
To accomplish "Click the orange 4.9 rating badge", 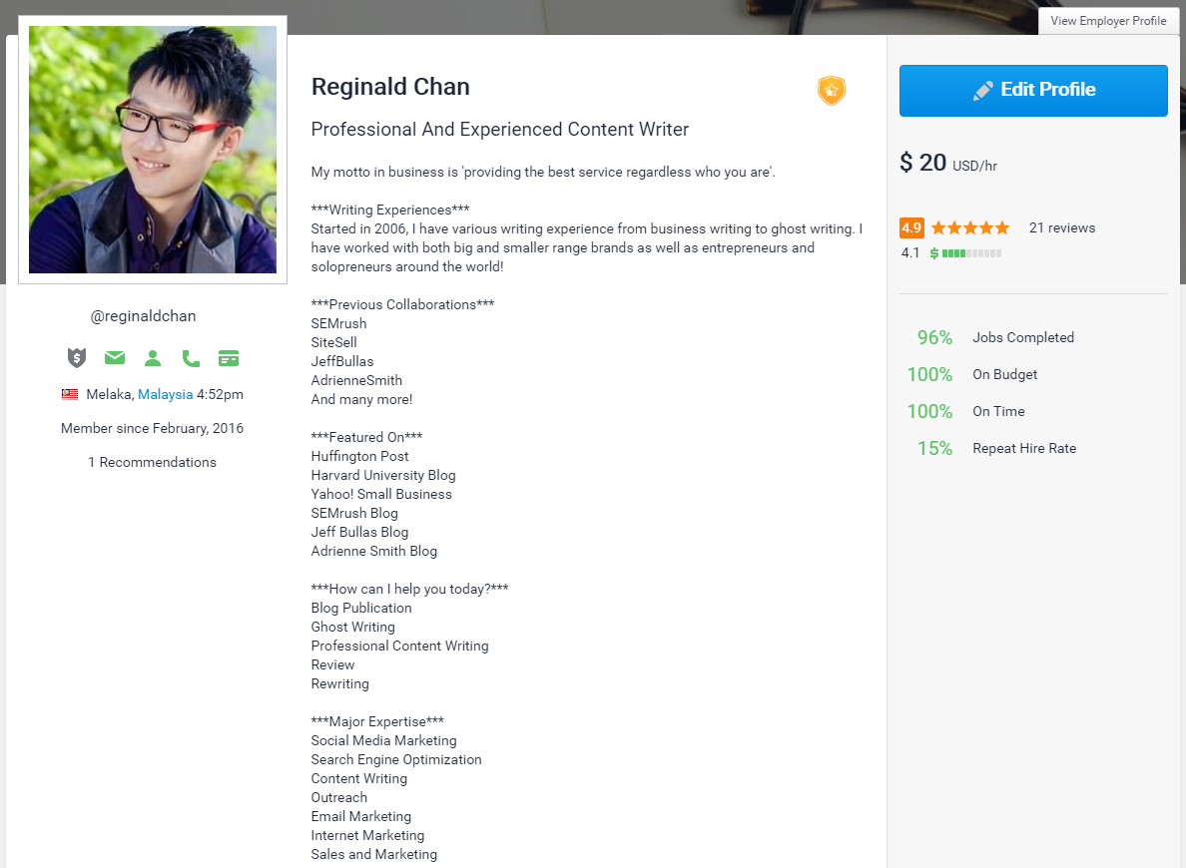I will [910, 227].
